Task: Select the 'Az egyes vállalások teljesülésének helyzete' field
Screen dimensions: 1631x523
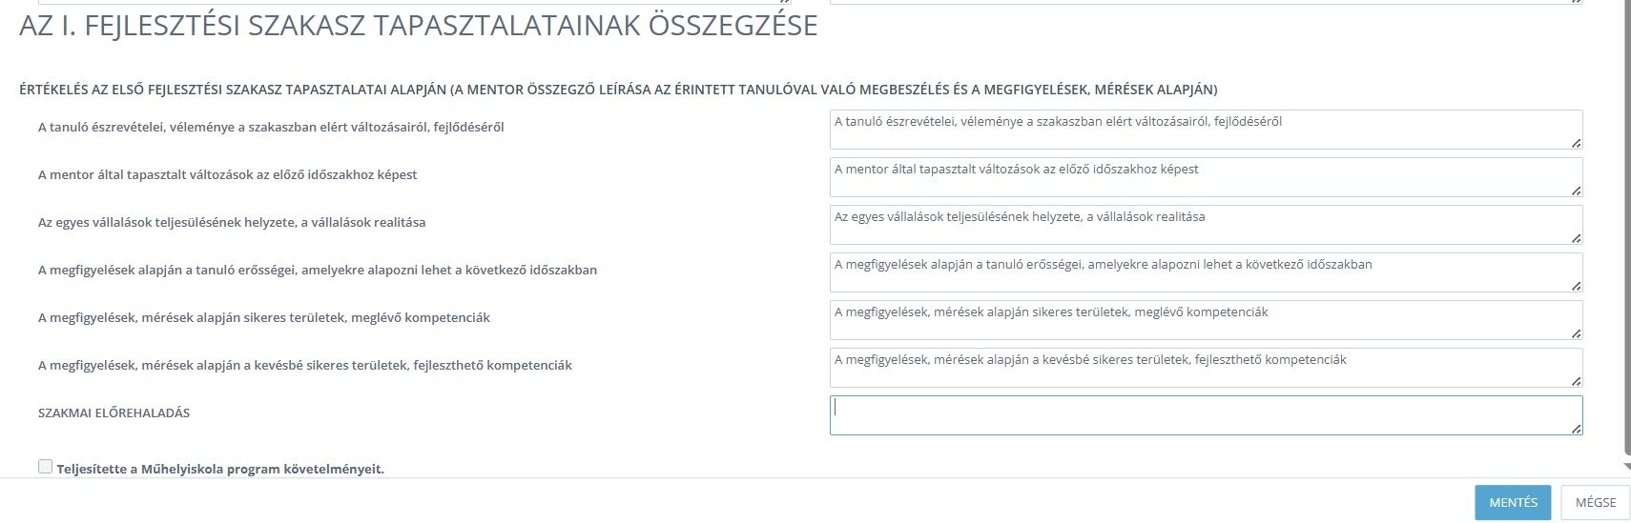Action: [1206, 225]
